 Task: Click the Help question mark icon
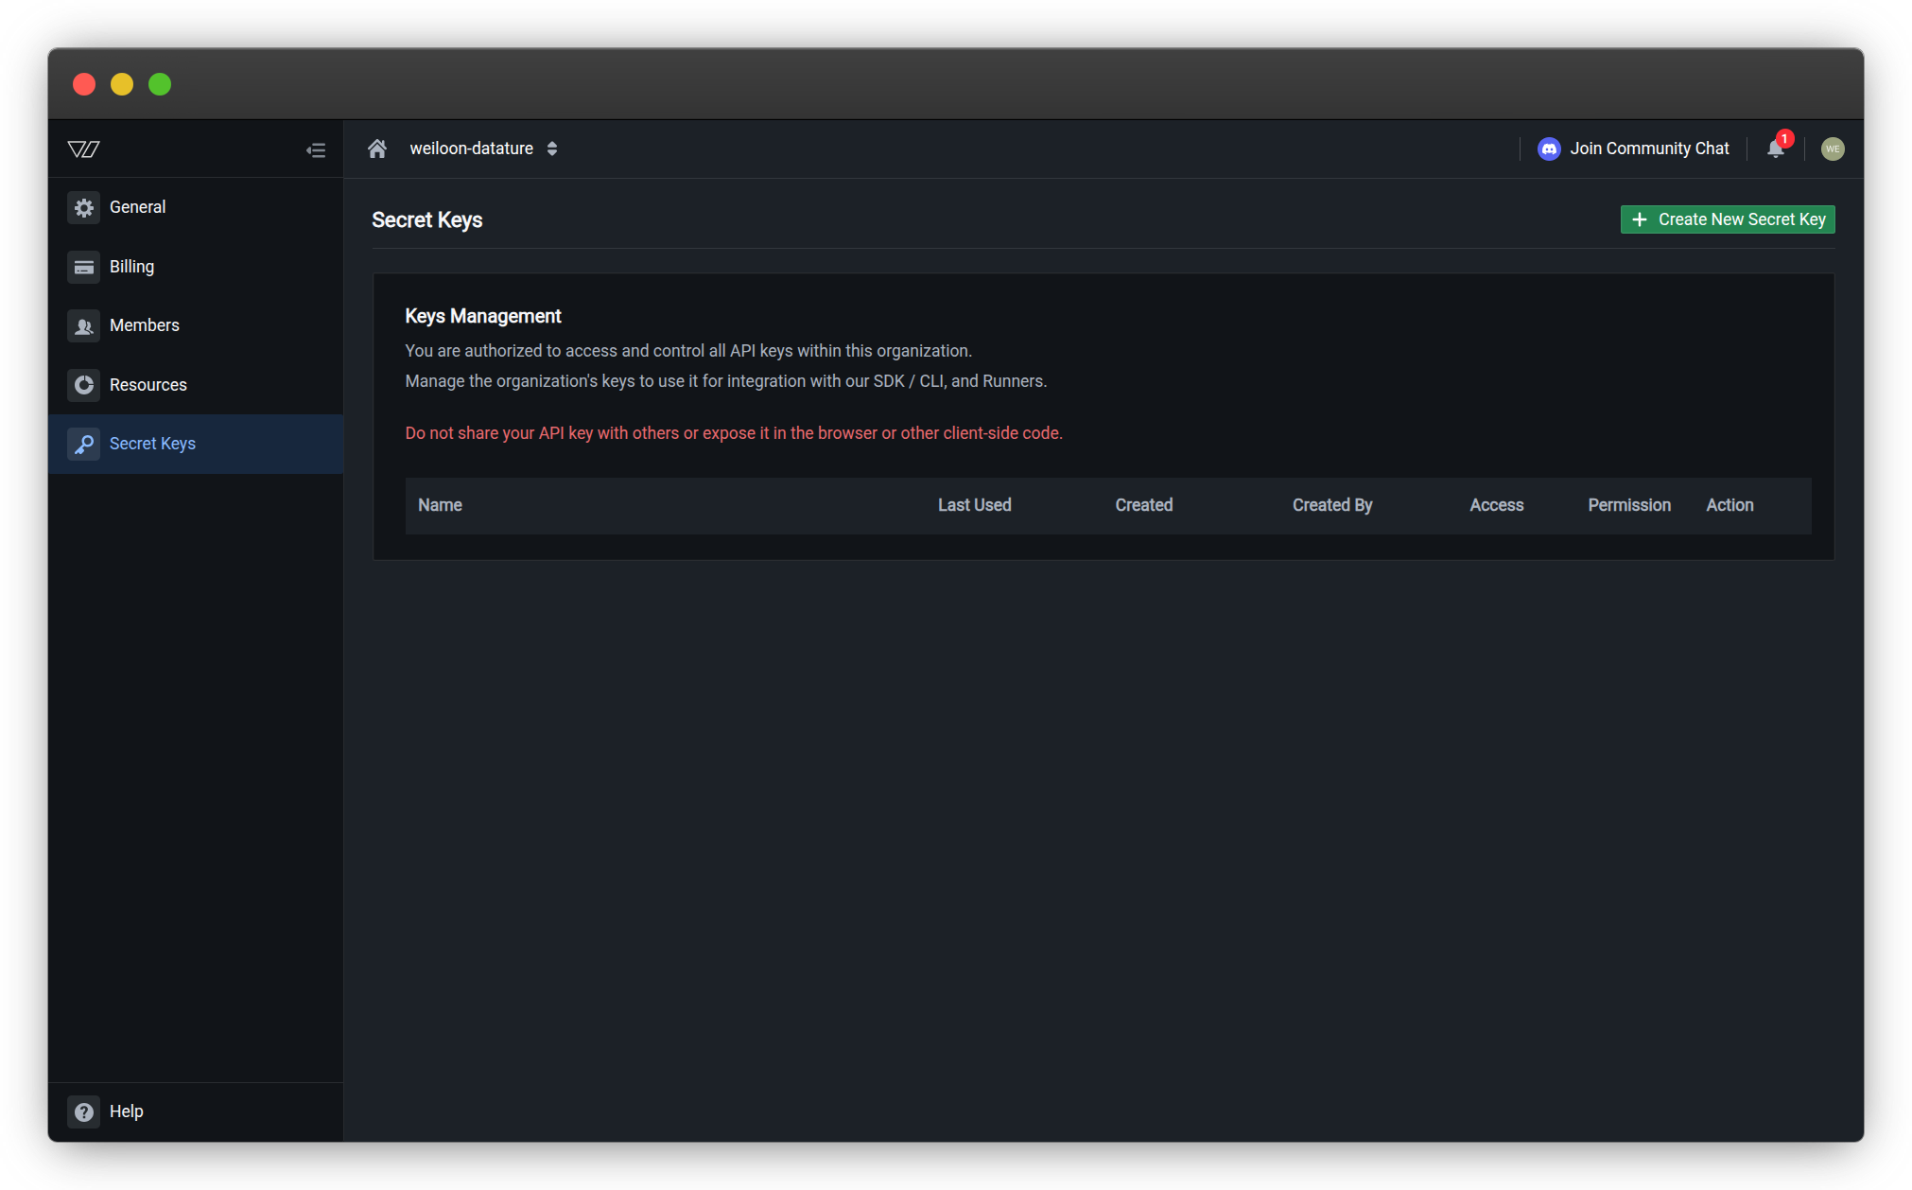pyautogui.click(x=83, y=1111)
